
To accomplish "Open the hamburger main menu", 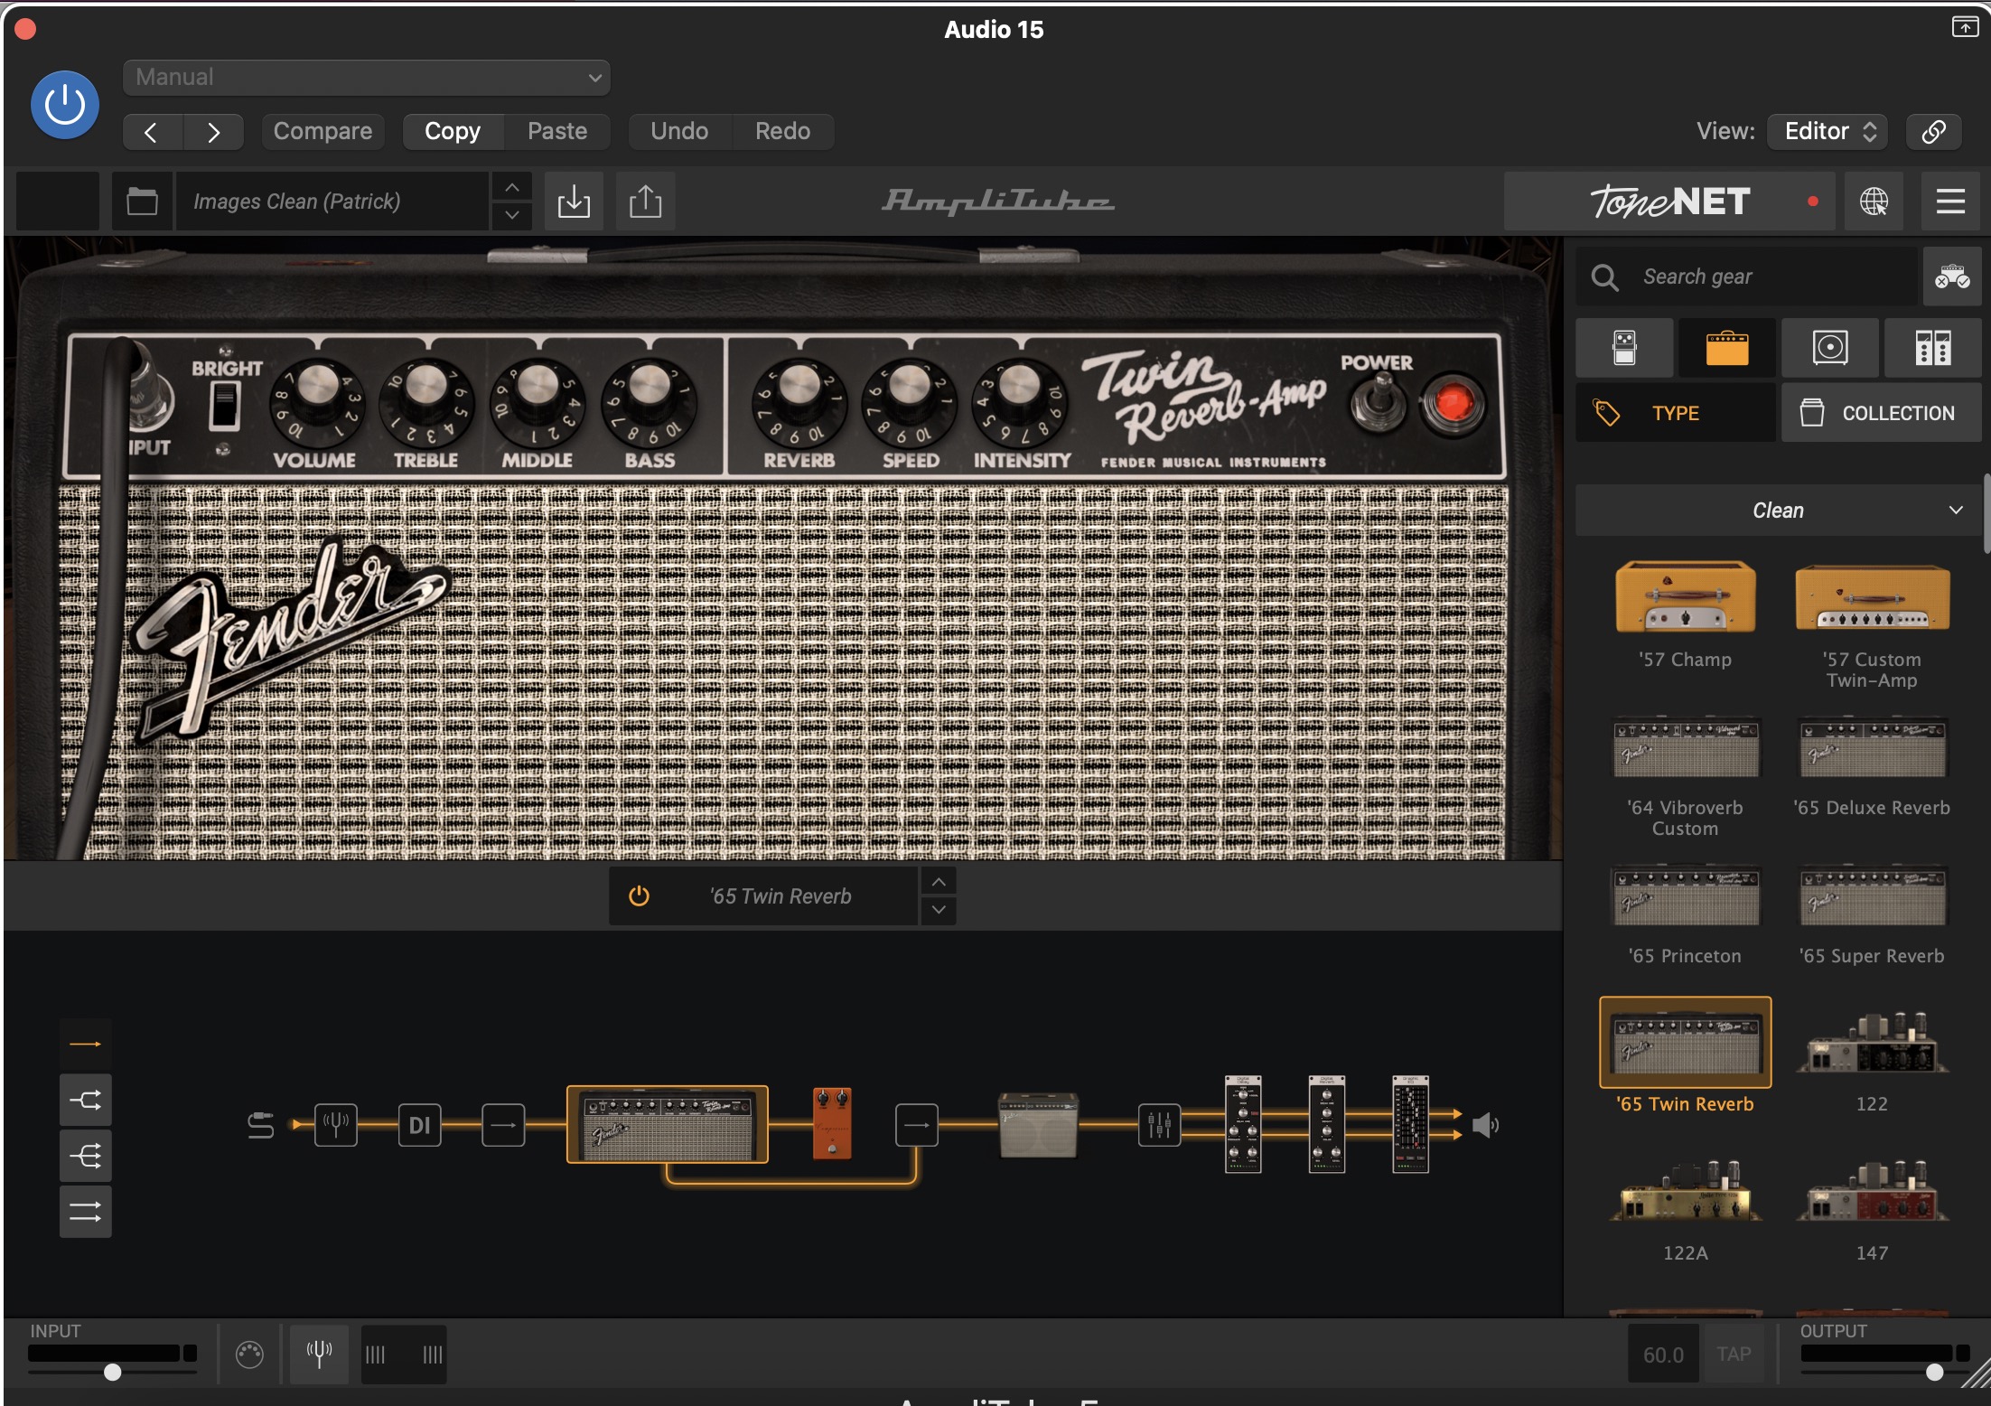I will [1950, 201].
